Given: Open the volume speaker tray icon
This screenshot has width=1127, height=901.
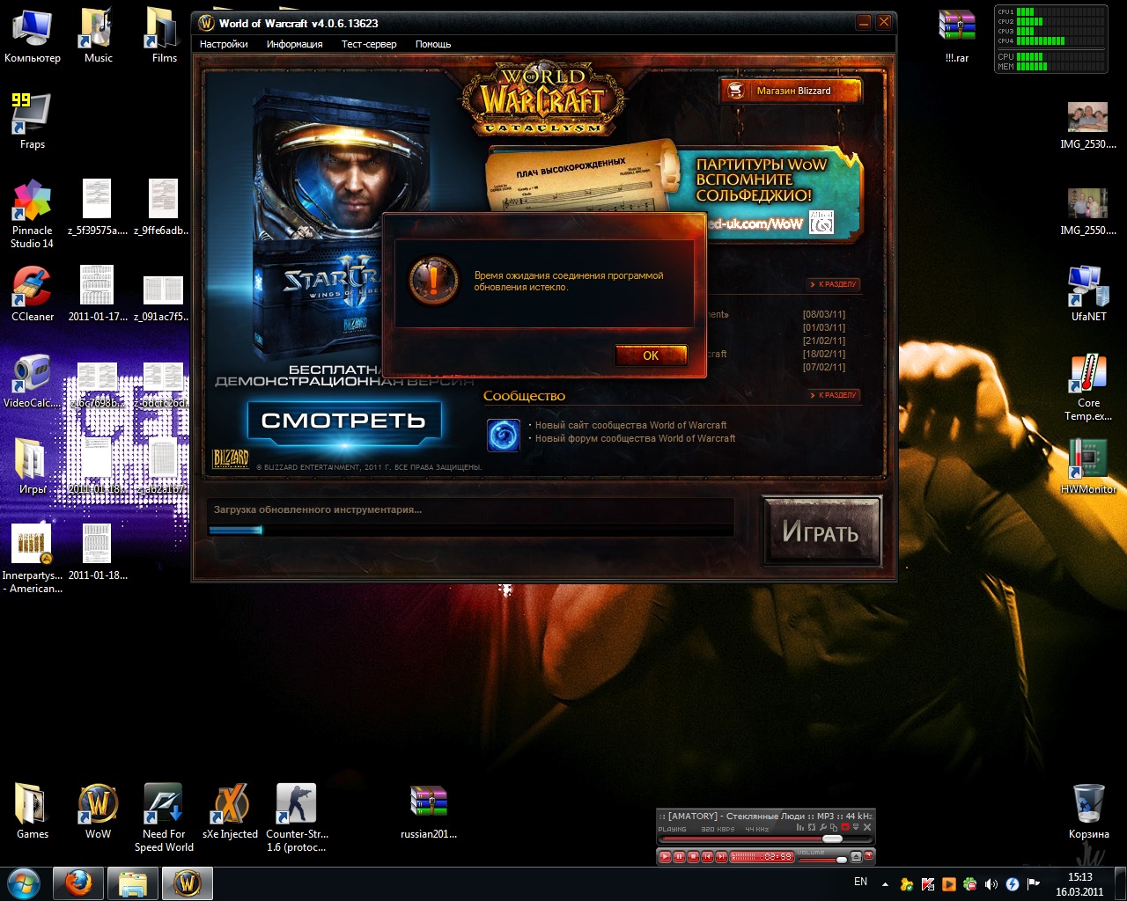Looking at the screenshot, I should 991,884.
